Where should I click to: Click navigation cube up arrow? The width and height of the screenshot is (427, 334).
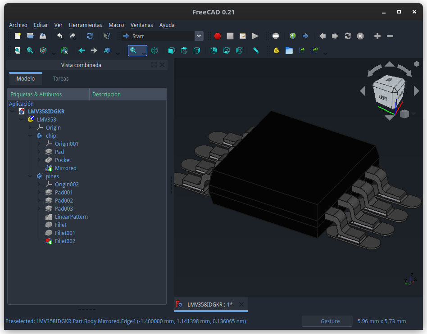[x=390, y=64]
